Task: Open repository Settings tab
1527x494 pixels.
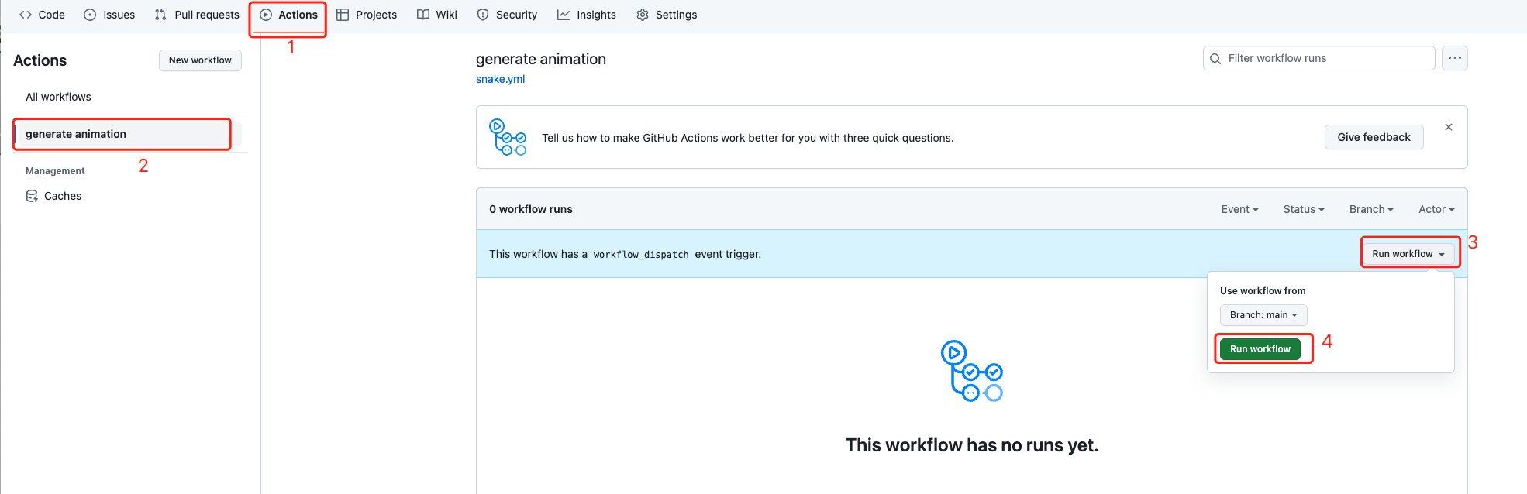Action: pos(667,15)
